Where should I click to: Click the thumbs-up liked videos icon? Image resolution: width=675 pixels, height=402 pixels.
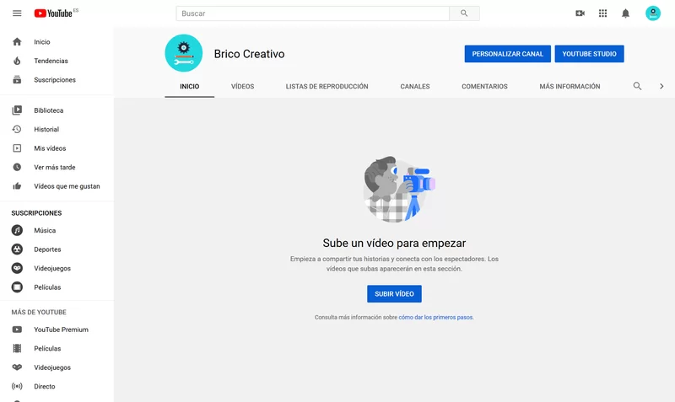tap(17, 185)
